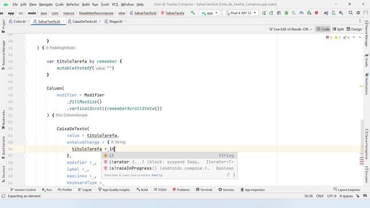Screen dimensions: 370x208
Task: Select the iterator completion suggestion
Action: point(169,162)
